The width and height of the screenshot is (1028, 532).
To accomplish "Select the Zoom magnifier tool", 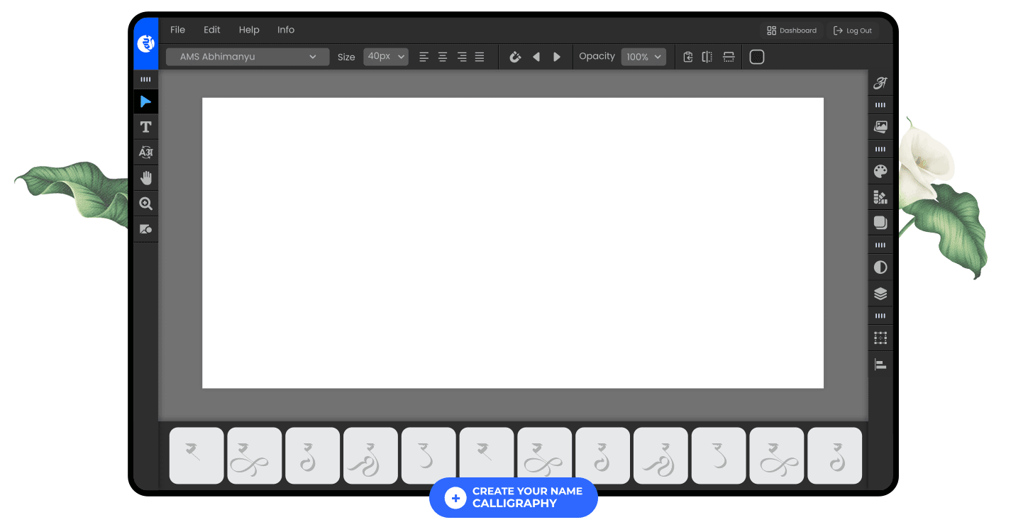I will [145, 204].
